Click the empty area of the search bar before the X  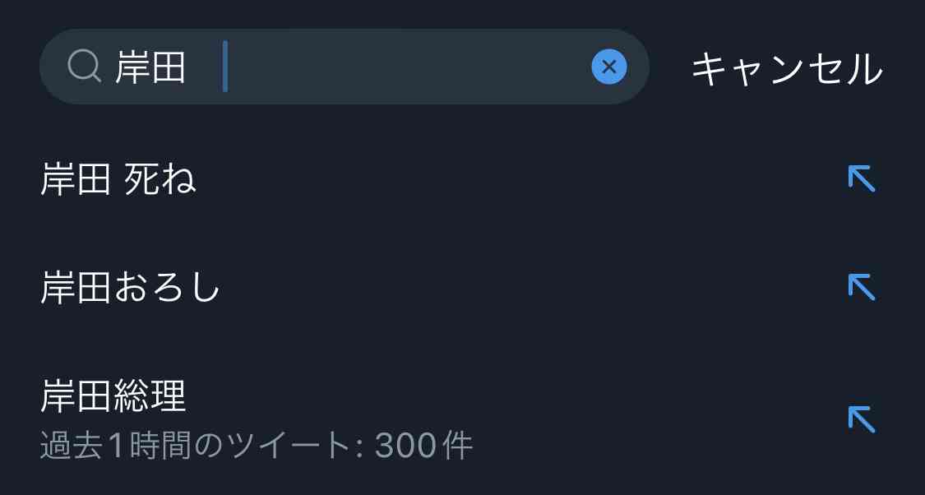coord(407,67)
